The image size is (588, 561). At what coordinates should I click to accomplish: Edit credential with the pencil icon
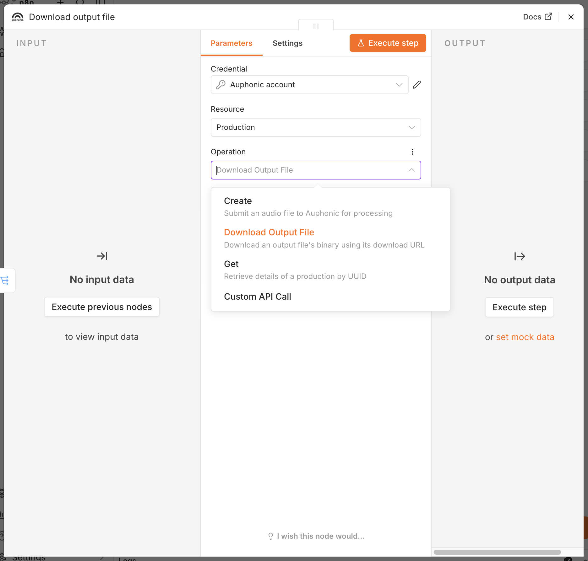pos(417,85)
